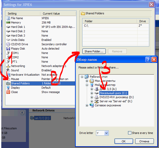The height and width of the screenshot is (148, 159).
Task: Click the Display monitor icon
Action: pyautogui.click(x=8, y=88)
